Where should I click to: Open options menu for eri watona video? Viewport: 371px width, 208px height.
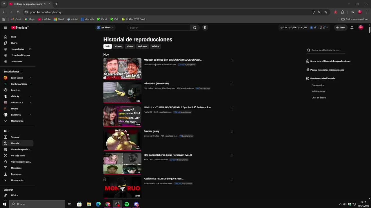click(232, 84)
